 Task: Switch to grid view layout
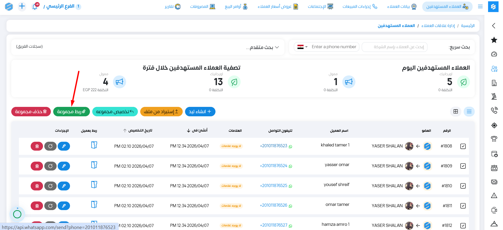456,112
